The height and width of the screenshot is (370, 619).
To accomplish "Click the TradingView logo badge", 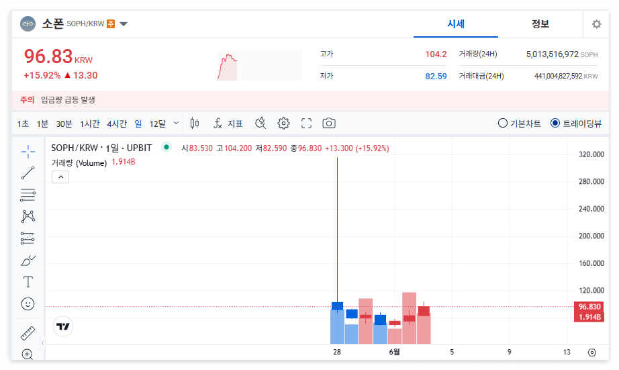I will [62, 326].
